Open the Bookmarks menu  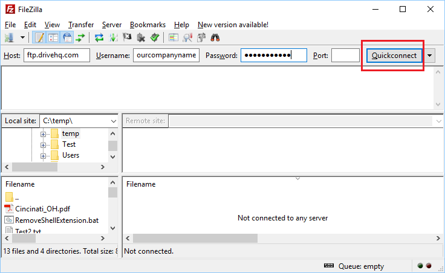pos(148,25)
